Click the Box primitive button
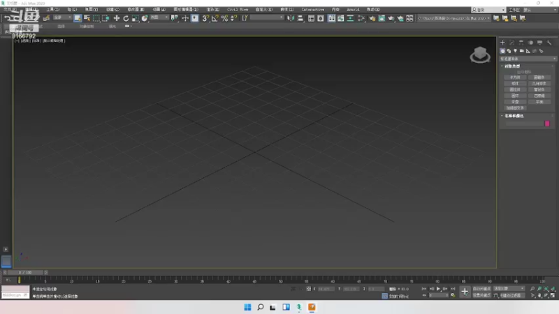 click(x=515, y=77)
